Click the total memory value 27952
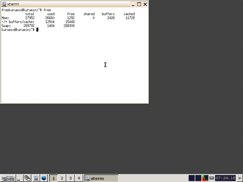 pos(30,18)
